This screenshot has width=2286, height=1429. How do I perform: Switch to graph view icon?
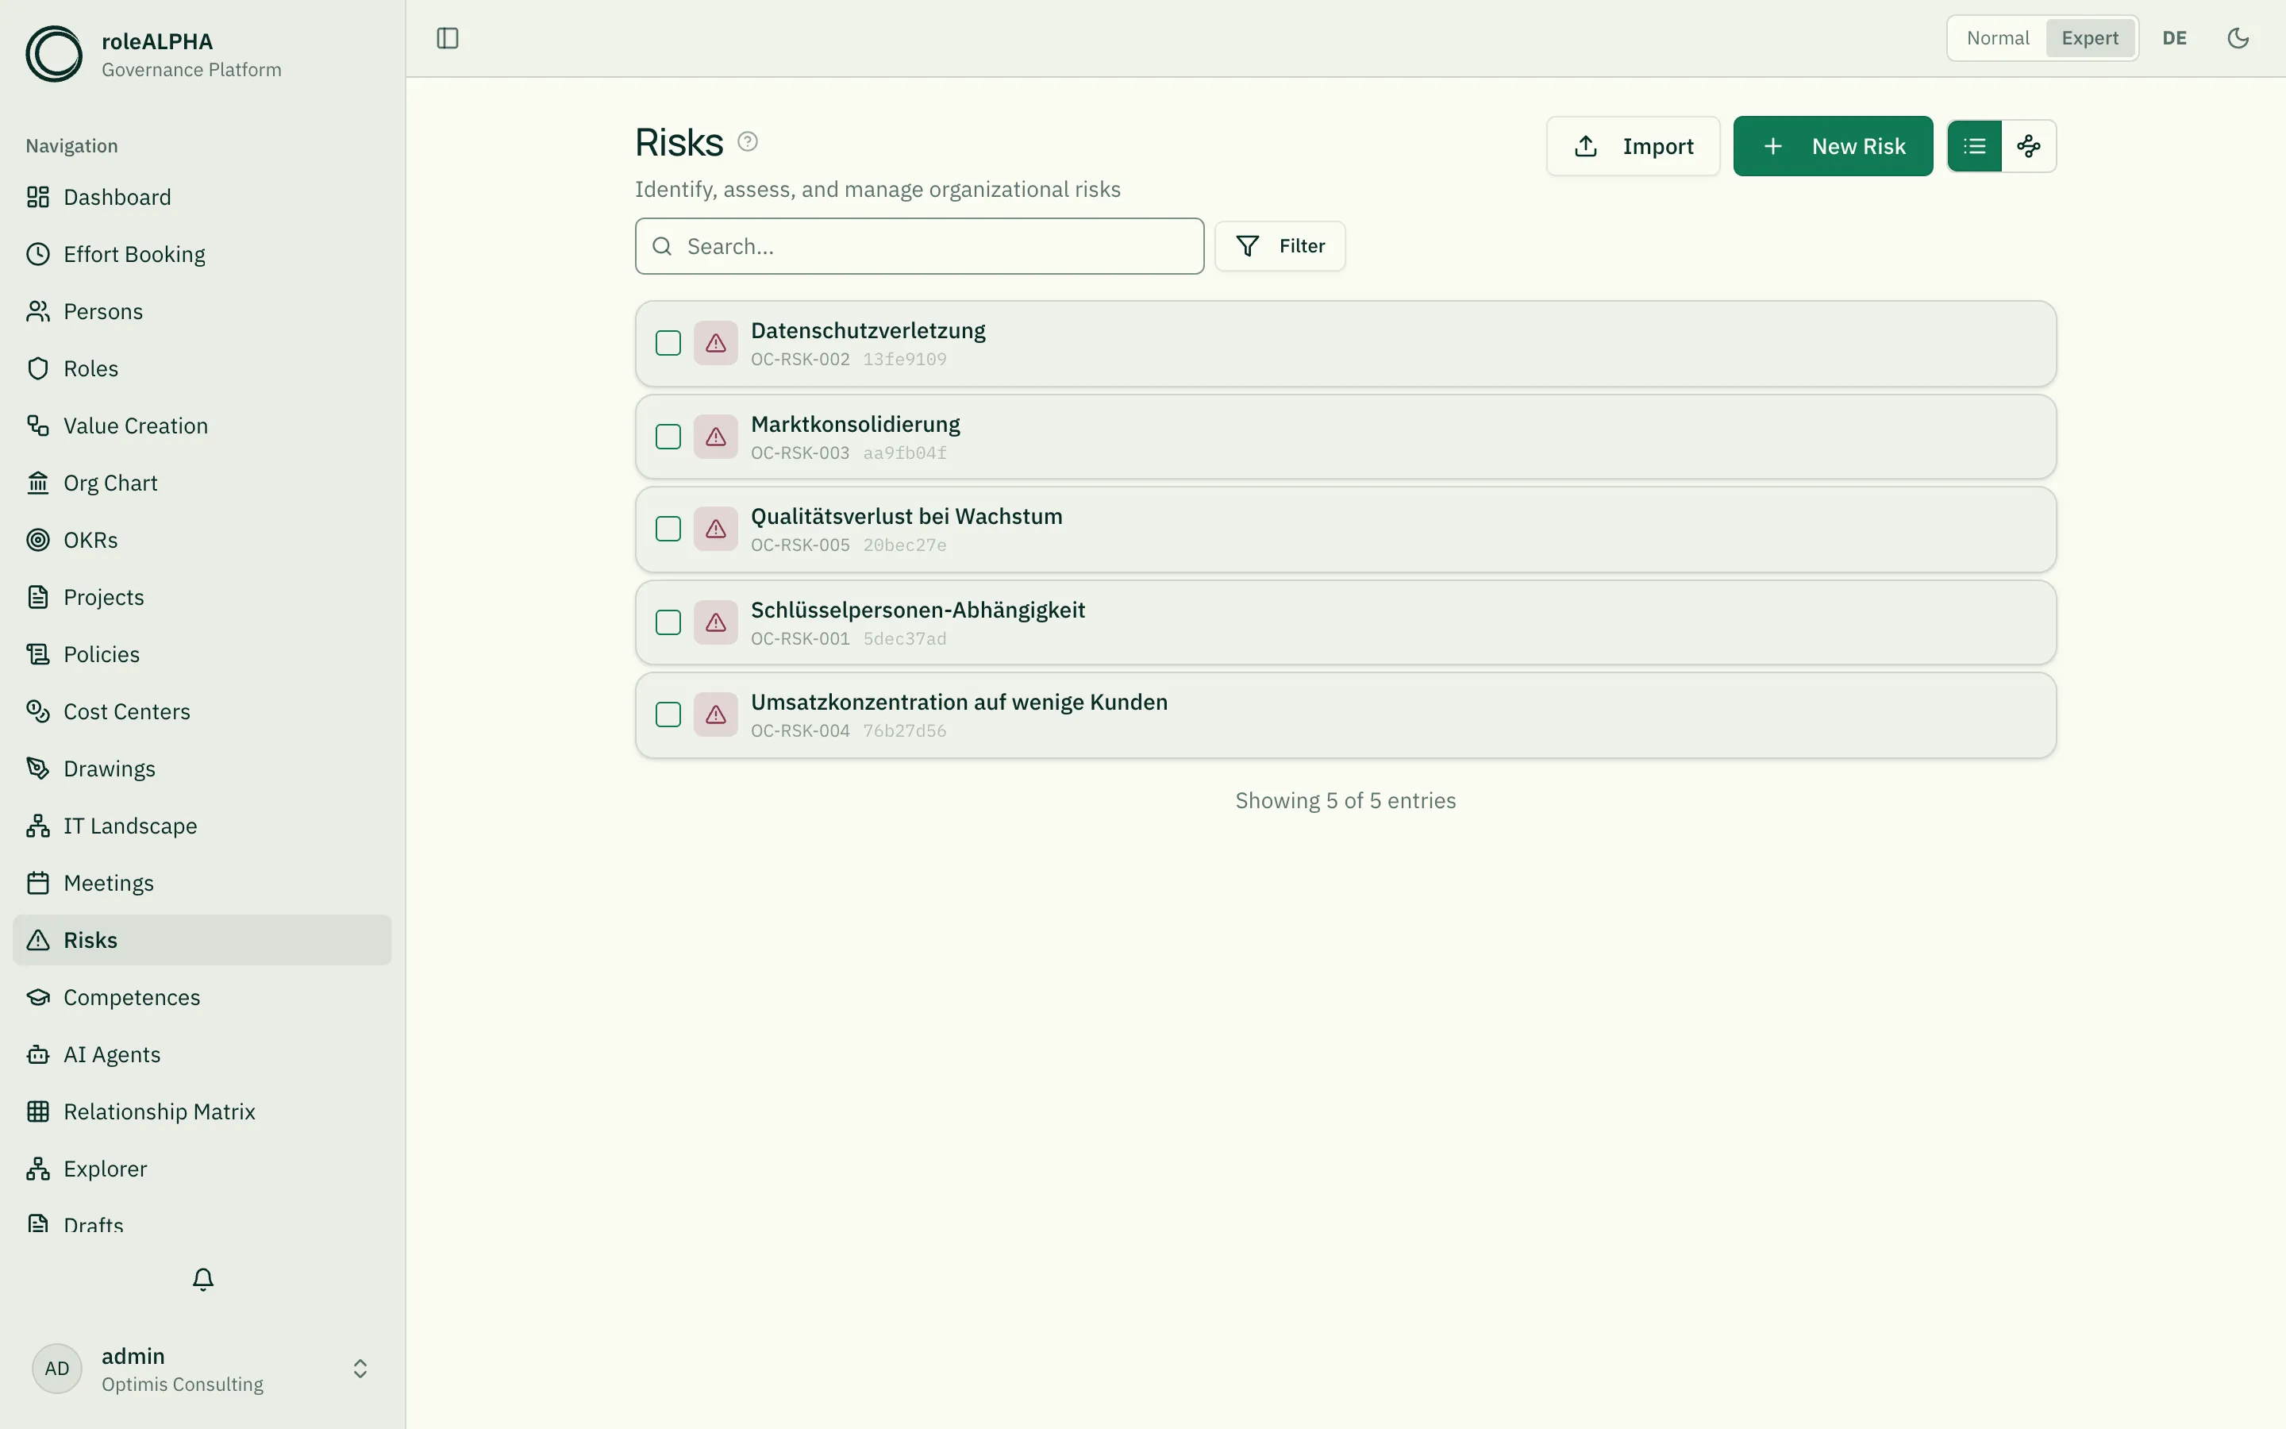coord(2028,145)
